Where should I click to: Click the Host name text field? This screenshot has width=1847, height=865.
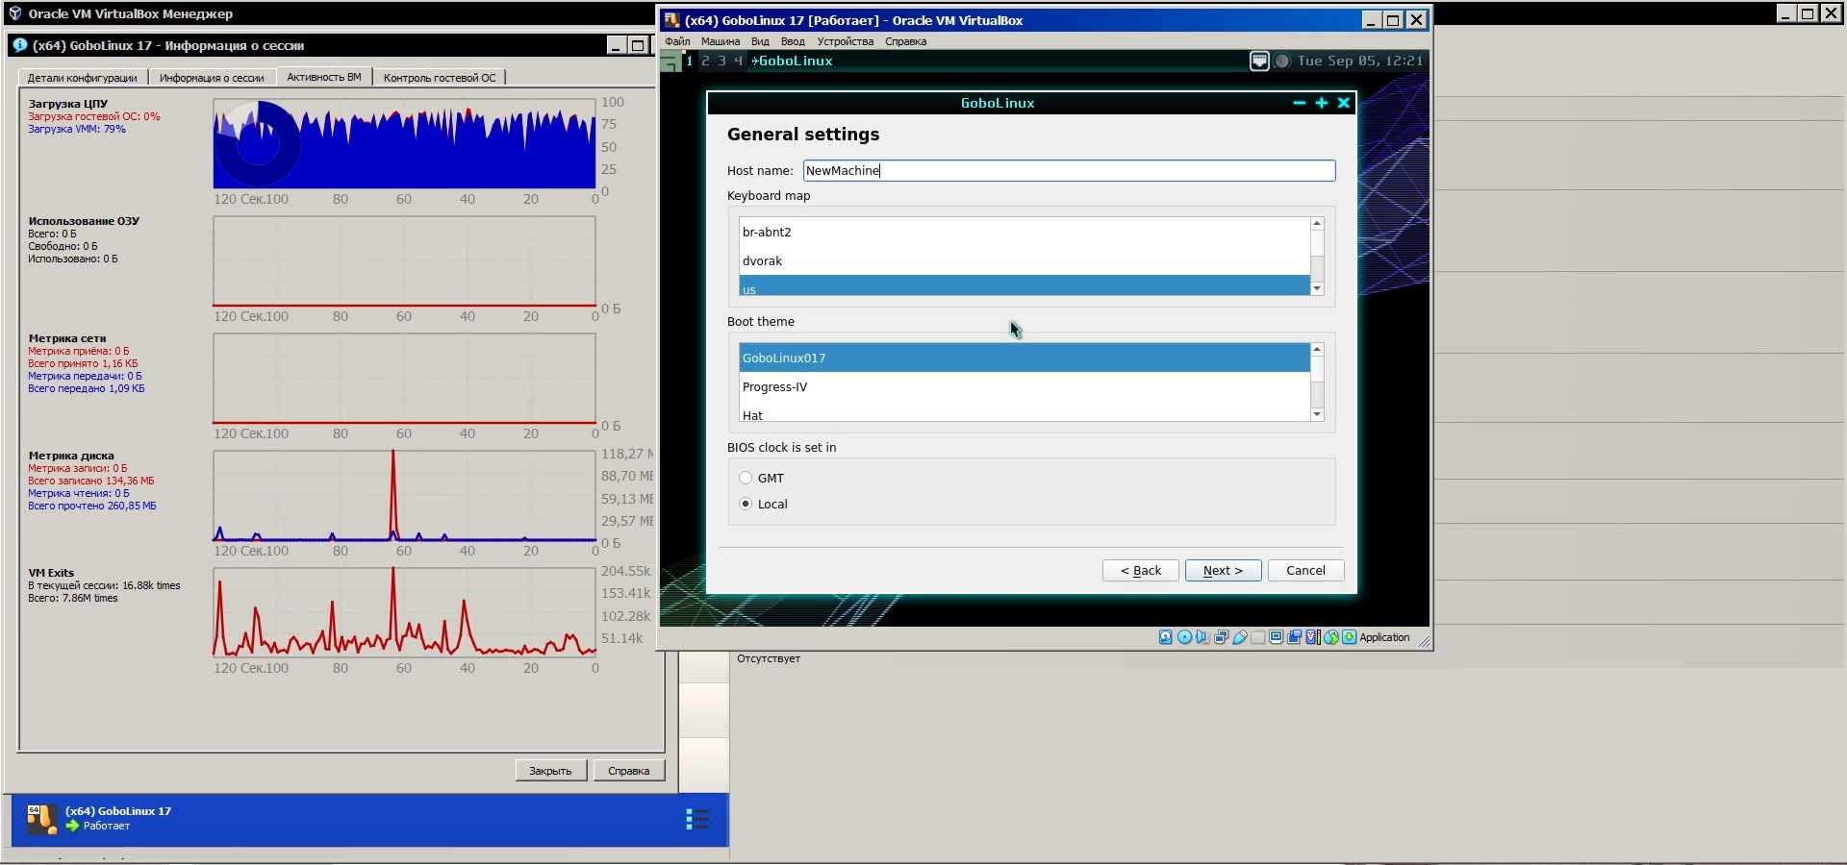coord(1068,170)
